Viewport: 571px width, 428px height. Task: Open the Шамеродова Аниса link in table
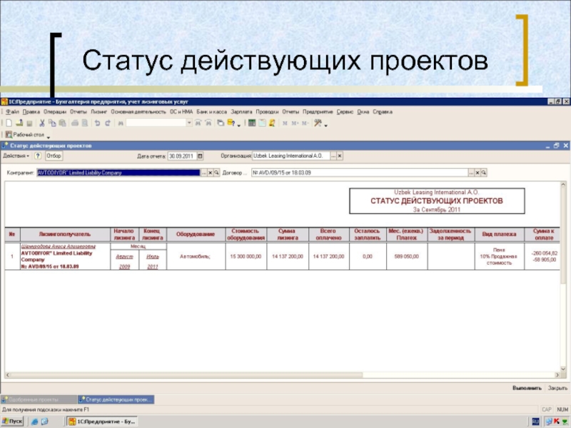[x=59, y=246]
